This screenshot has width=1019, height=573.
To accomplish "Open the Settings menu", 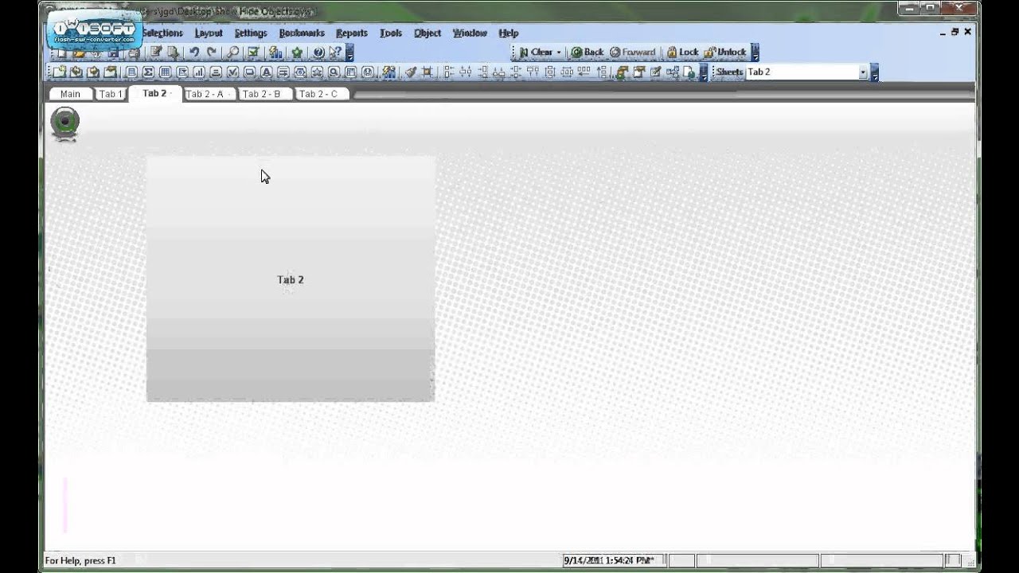I will coord(251,33).
